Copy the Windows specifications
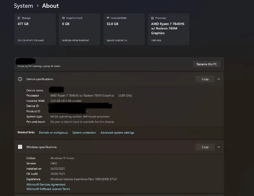Viewport: 254px width, 196px height. pos(205,147)
